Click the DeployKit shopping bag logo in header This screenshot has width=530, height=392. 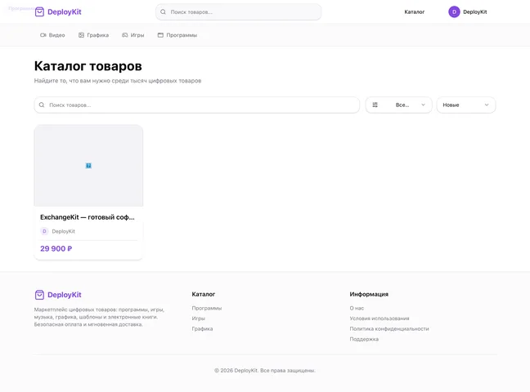39,11
